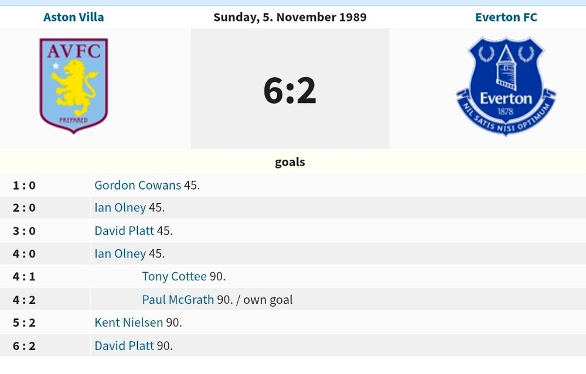586x374 pixels.
Task: Open the Everton FC team link
Action: [506, 17]
